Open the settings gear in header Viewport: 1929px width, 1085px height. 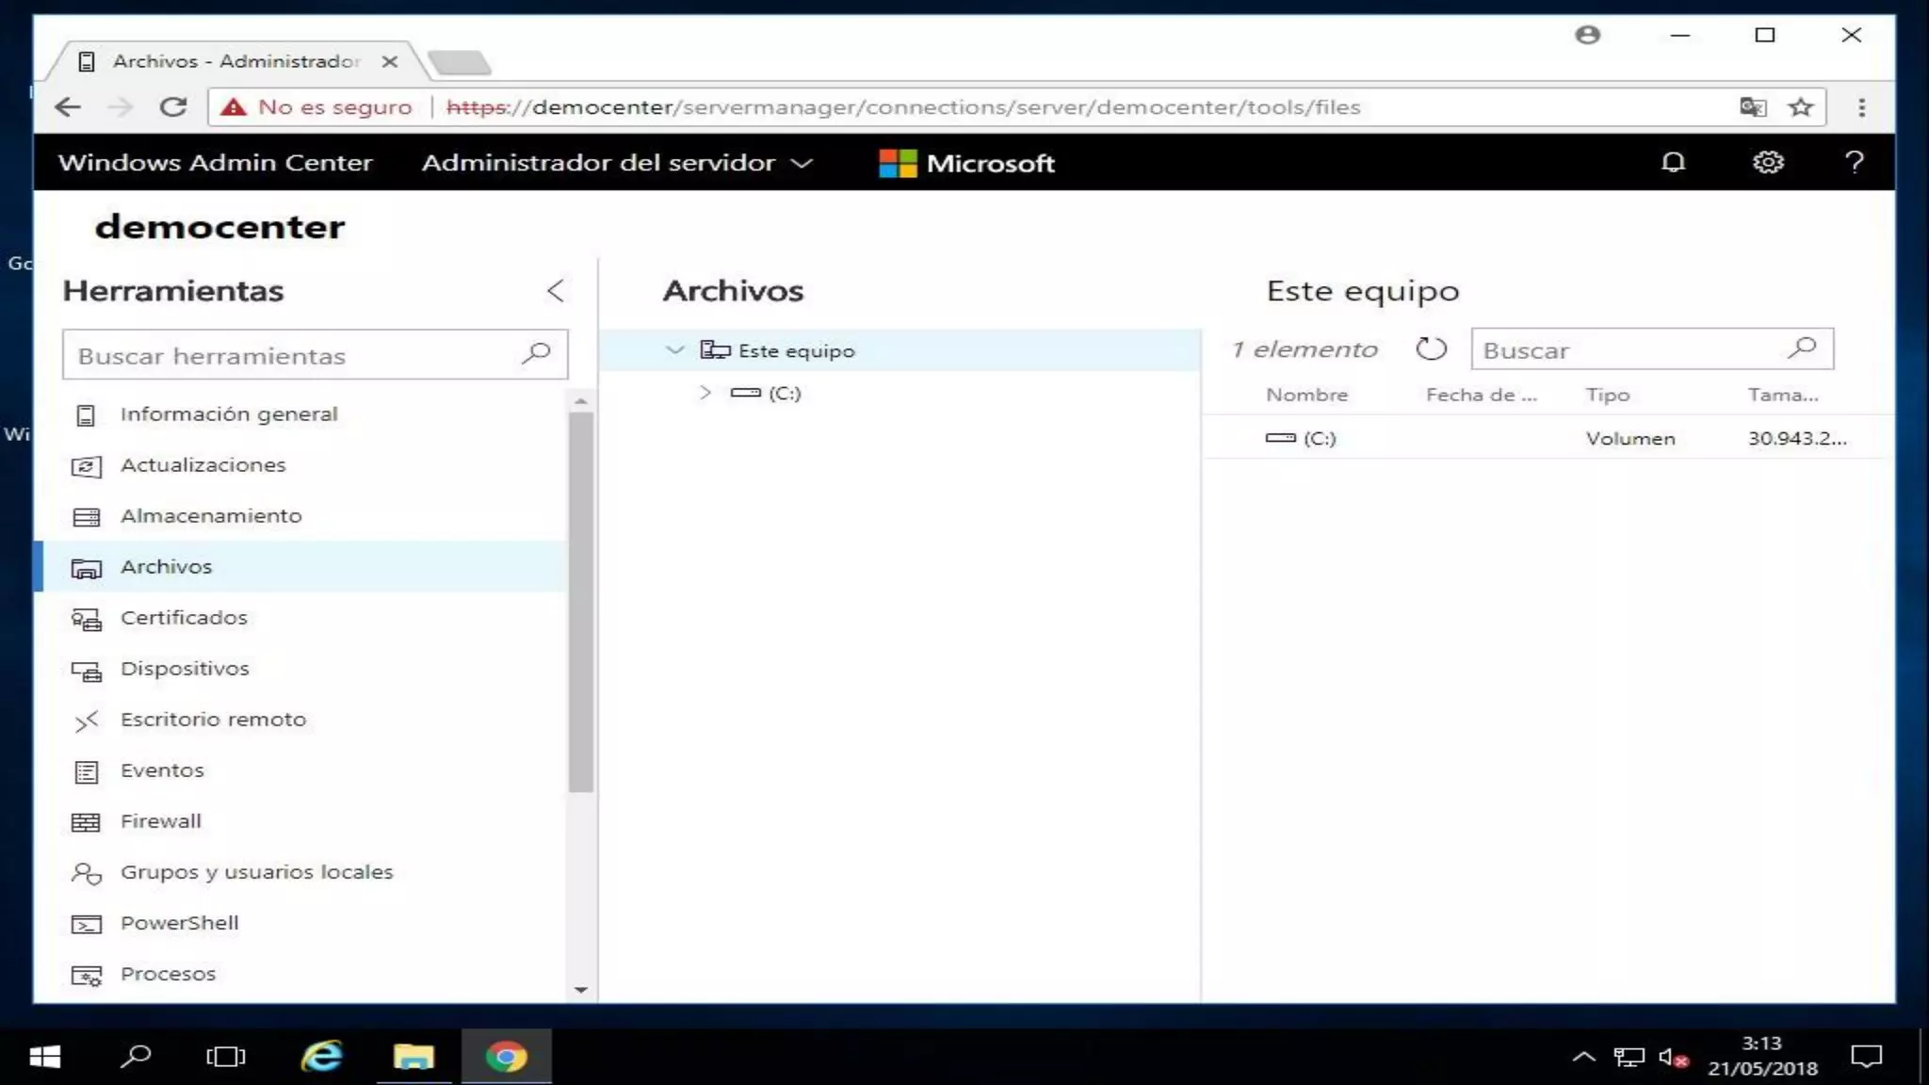(1767, 162)
